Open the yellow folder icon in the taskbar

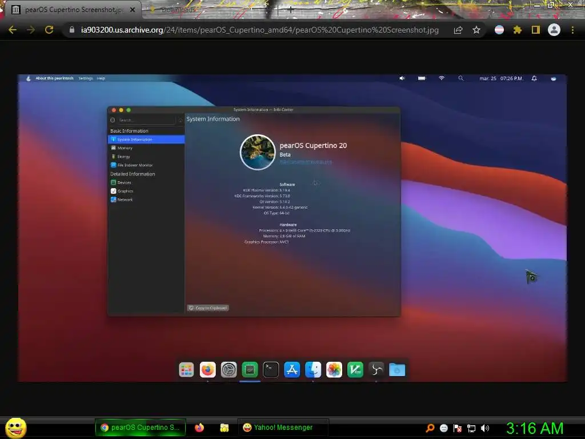click(224, 428)
